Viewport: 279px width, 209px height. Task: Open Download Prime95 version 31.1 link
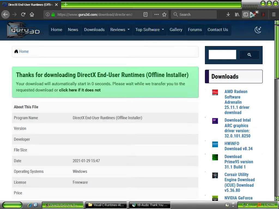239,162
